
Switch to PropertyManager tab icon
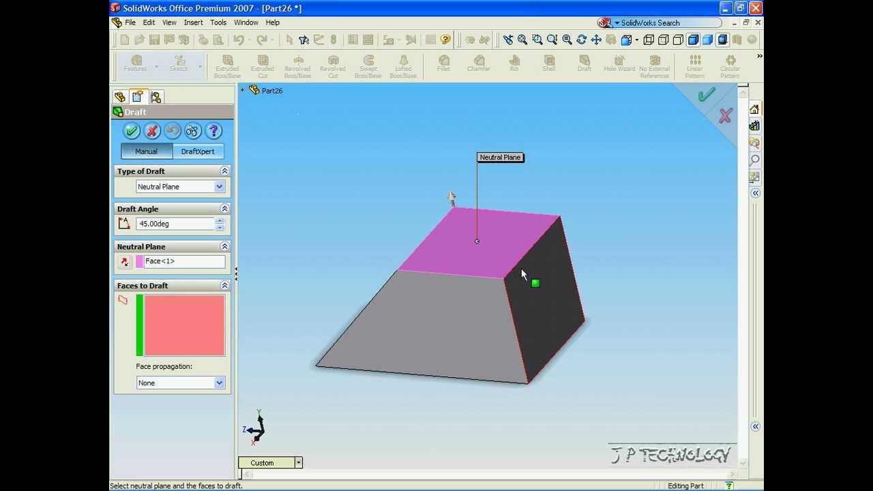(x=138, y=97)
